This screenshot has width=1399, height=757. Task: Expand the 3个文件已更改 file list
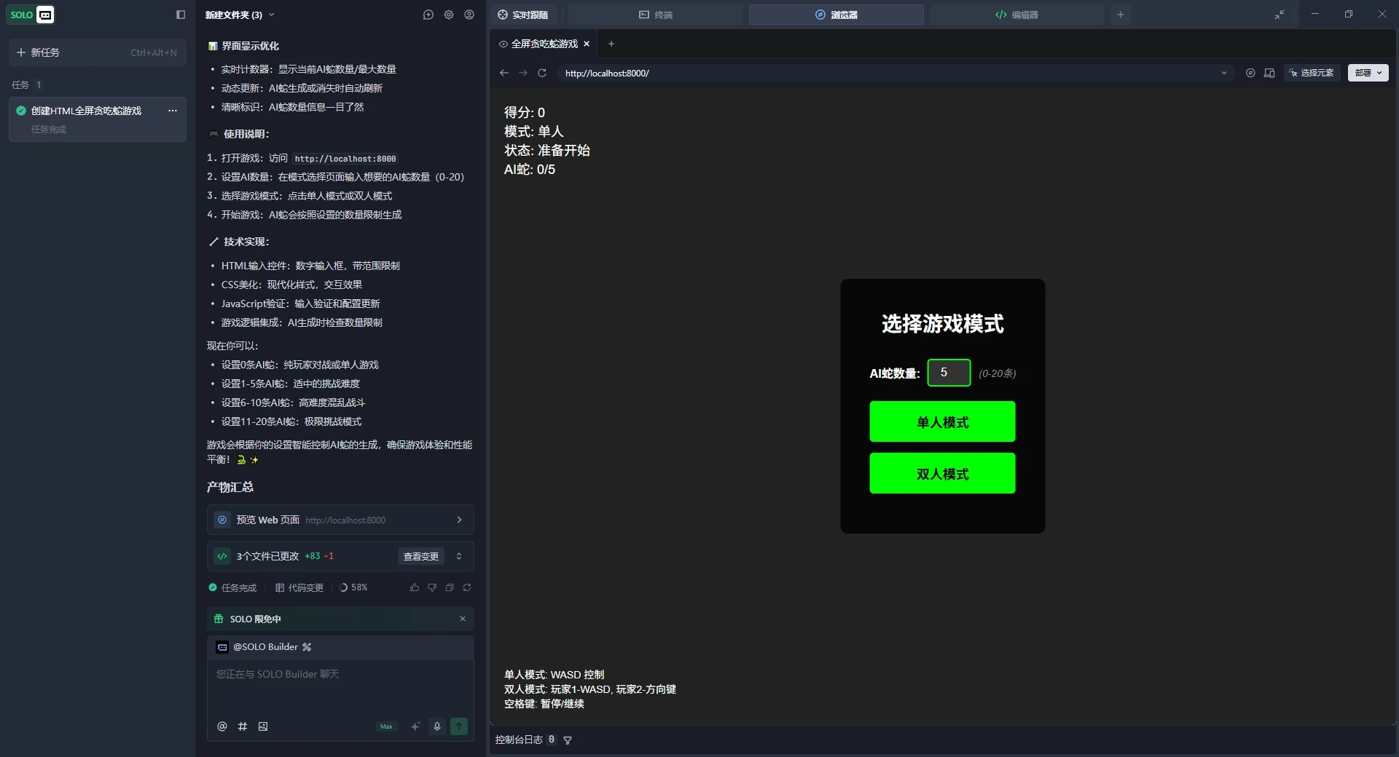click(459, 556)
